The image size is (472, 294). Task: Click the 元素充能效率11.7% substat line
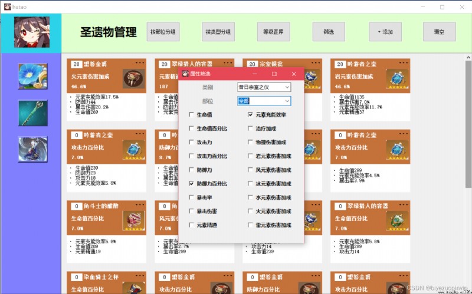pos(360,107)
